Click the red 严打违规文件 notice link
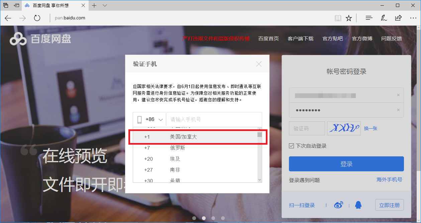The height and width of the screenshot is (223, 421). pos(216,39)
